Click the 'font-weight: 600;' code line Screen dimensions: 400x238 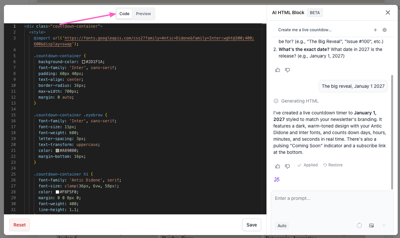[58, 133]
